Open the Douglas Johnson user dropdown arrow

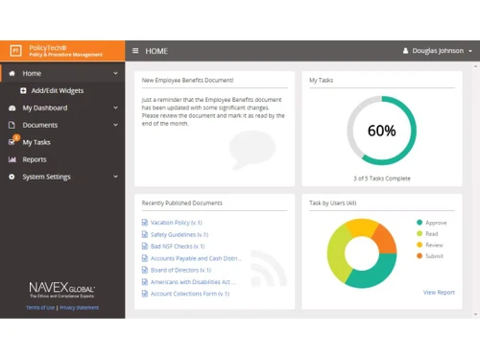coord(470,51)
